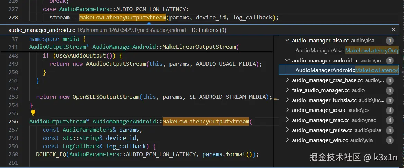
Task: Click AAudioOutputStream on line 249
Action: point(116,64)
